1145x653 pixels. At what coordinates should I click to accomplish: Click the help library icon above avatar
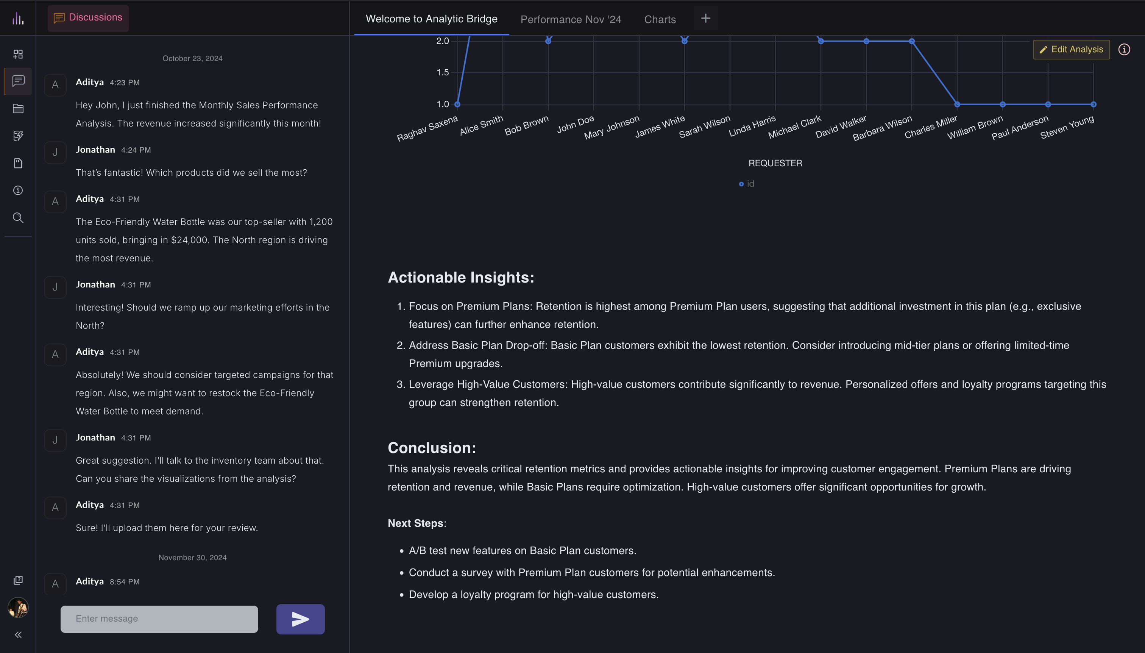coord(18,580)
